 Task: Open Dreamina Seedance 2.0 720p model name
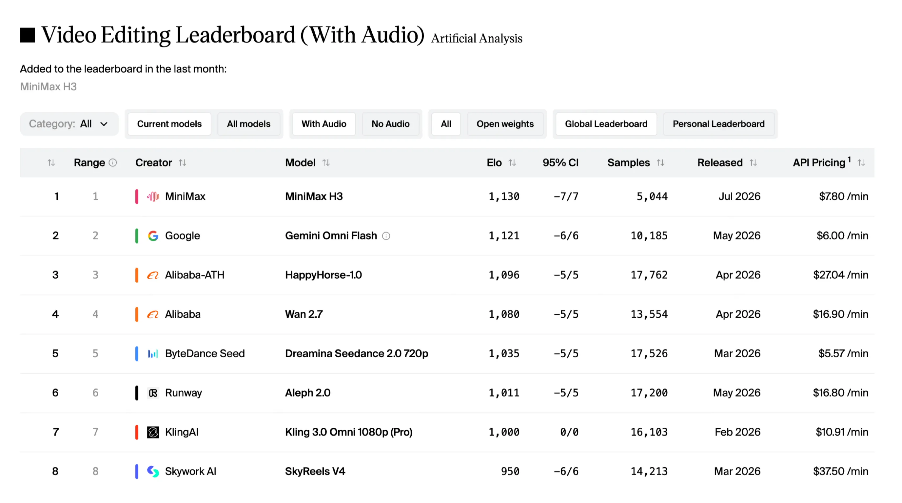(357, 354)
